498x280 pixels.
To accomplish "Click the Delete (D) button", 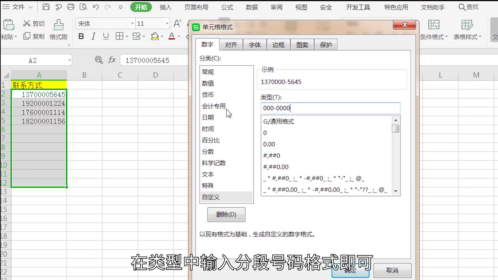I will pyautogui.click(x=226, y=214).
